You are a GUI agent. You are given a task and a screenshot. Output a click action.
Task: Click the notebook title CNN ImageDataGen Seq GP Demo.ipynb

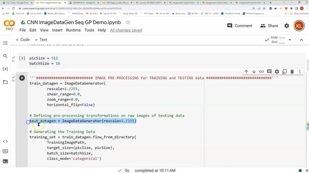click(74, 23)
